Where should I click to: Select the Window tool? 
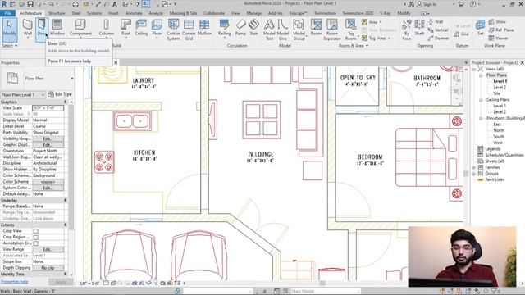point(57,28)
